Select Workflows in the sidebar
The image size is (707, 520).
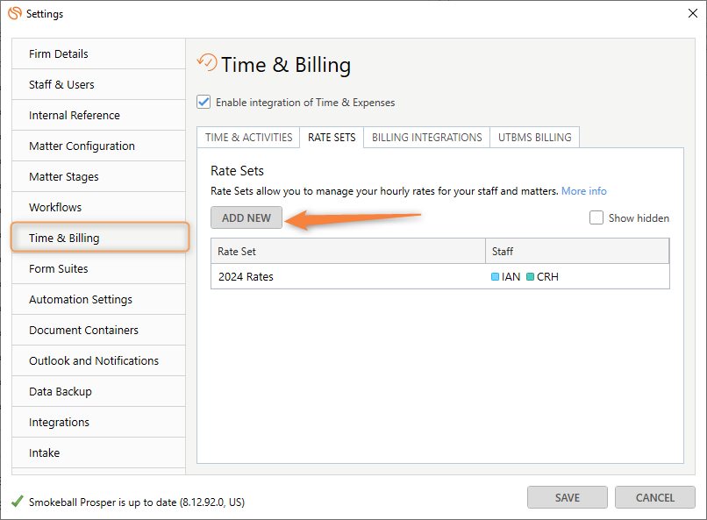(x=99, y=207)
